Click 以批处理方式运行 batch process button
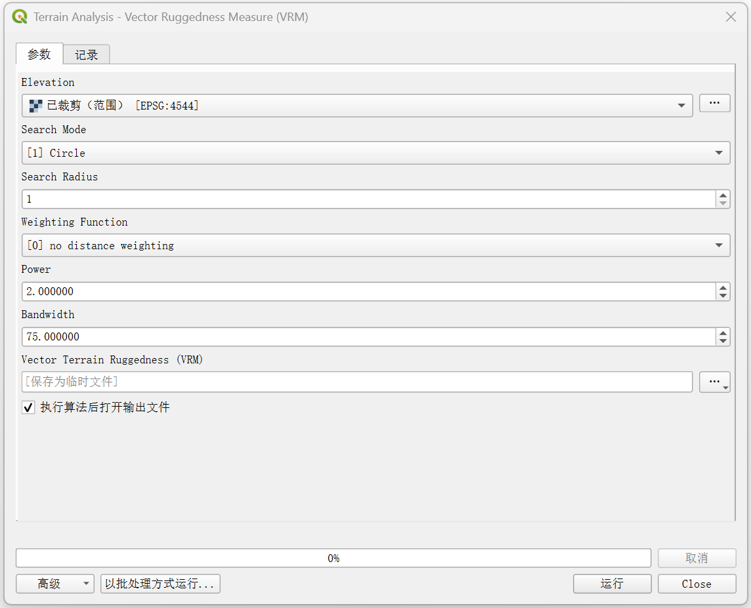This screenshot has height=608, width=751. click(160, 584)
